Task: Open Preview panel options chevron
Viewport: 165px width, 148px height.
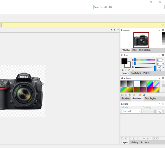Action: (159, 30)
